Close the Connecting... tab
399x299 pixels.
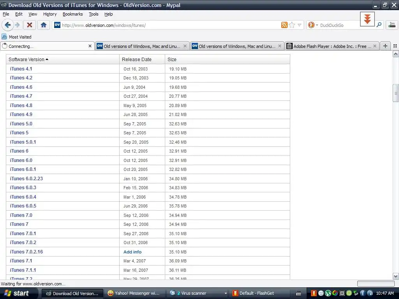[90, 46]
